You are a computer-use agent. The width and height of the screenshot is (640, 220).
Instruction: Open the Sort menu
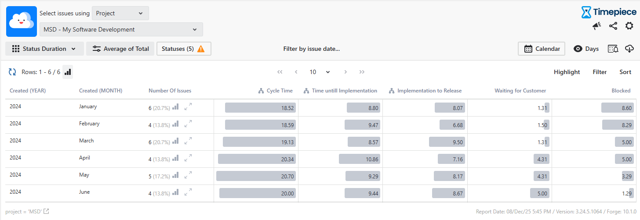point(625,72)
